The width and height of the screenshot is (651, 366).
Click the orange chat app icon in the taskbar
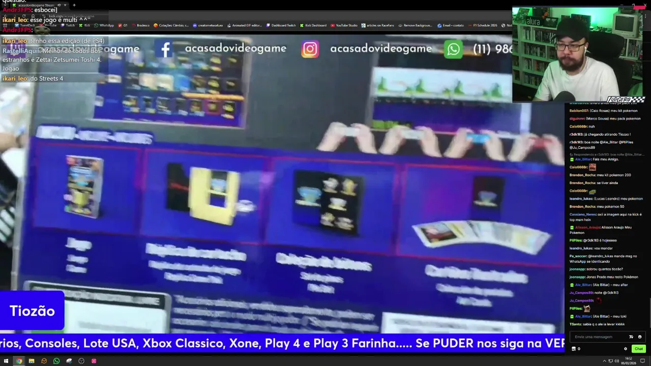pos(44,361)
